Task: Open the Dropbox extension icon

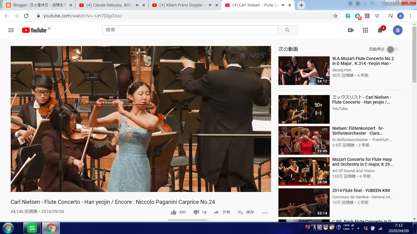Action: click(x=377, y=16)
